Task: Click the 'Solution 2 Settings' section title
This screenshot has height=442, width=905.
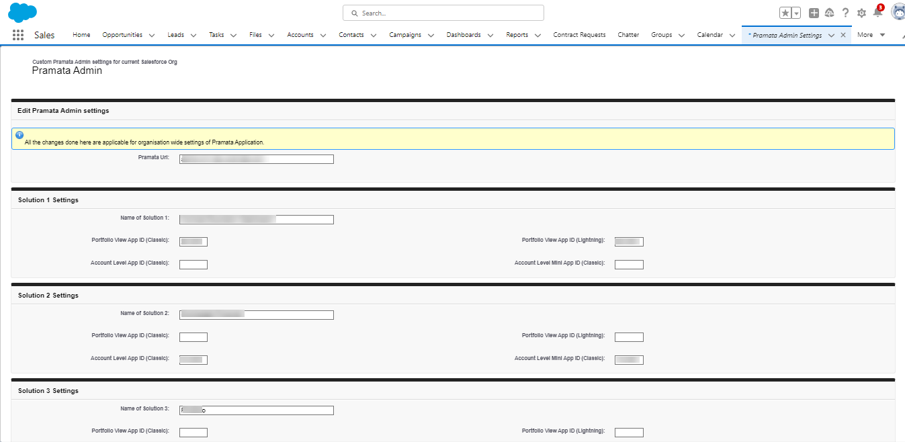Action: 48,296
